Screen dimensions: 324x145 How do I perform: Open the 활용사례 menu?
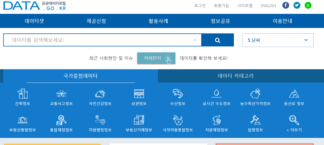point(158,21)
